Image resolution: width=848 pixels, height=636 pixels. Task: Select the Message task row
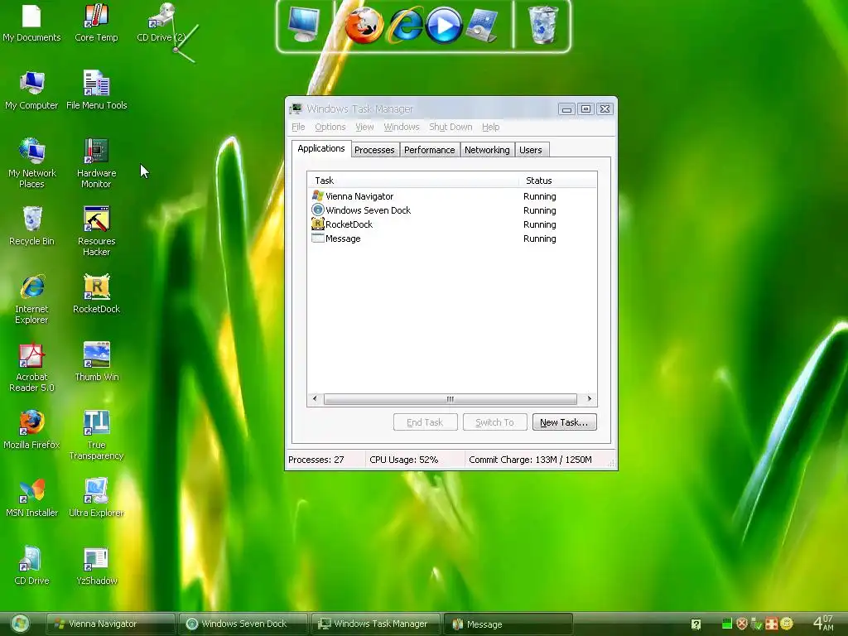point(451,238)
